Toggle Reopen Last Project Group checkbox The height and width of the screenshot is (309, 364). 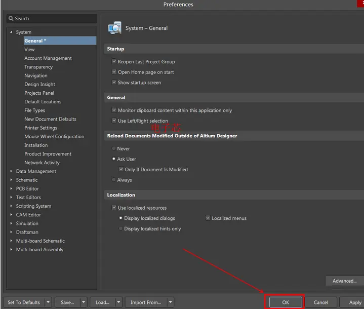(114, 61)
